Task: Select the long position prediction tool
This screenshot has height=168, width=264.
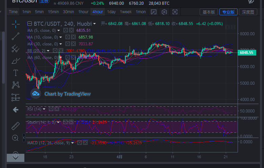Action: coord(16,98)
